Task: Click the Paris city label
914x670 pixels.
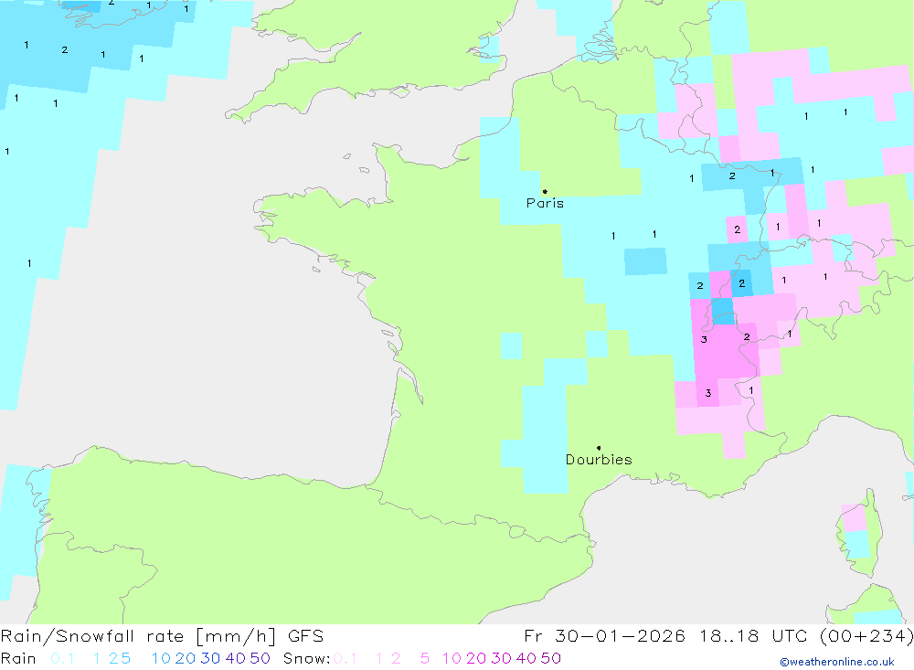Action: pyautogui.click(x=545, y=203)
